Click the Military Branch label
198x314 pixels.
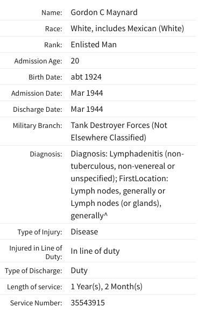point(38,126)
